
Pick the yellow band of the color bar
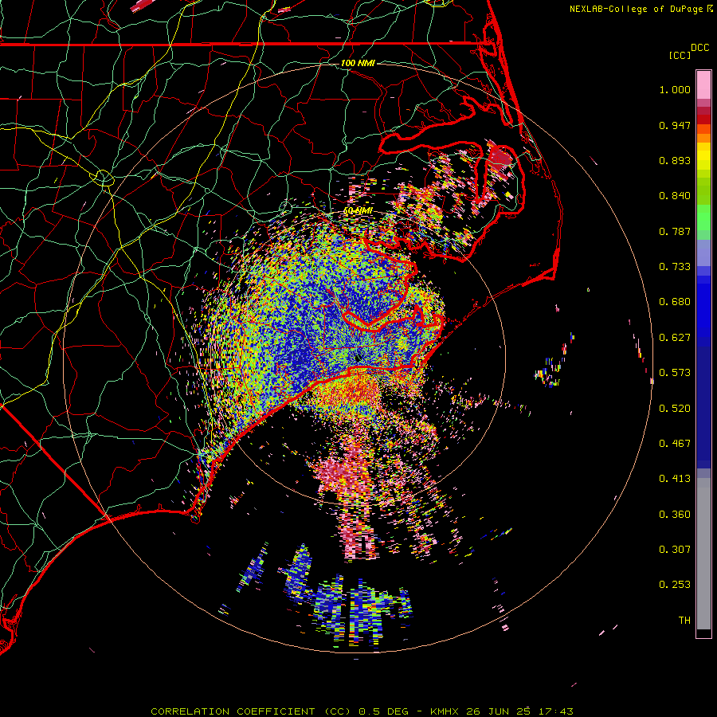click(703, 157)
